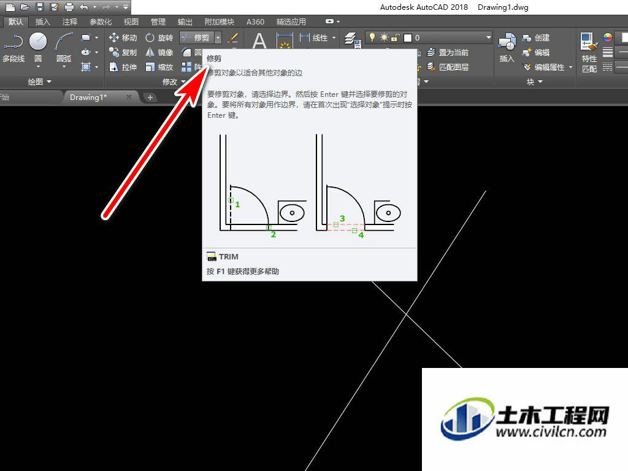Screen dimensions: 628x471
Task: Select the hatch drawing tool
Action: pos(85,67)
